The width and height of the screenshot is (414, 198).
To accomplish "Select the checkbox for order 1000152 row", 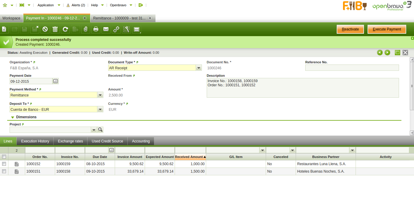I will [4, 164].
